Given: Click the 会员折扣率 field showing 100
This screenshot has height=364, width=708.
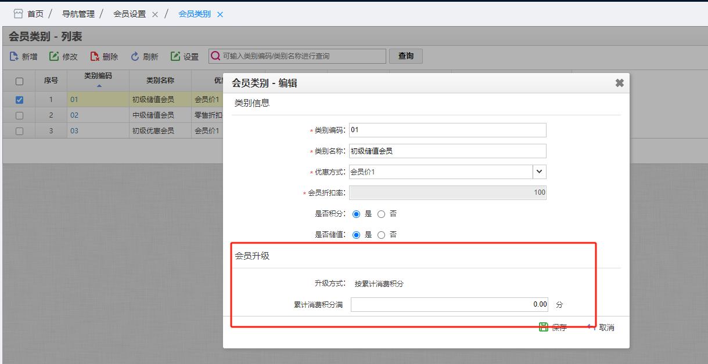Looking at the screenshot, I should pyautogui.click(x=448, y=192).
